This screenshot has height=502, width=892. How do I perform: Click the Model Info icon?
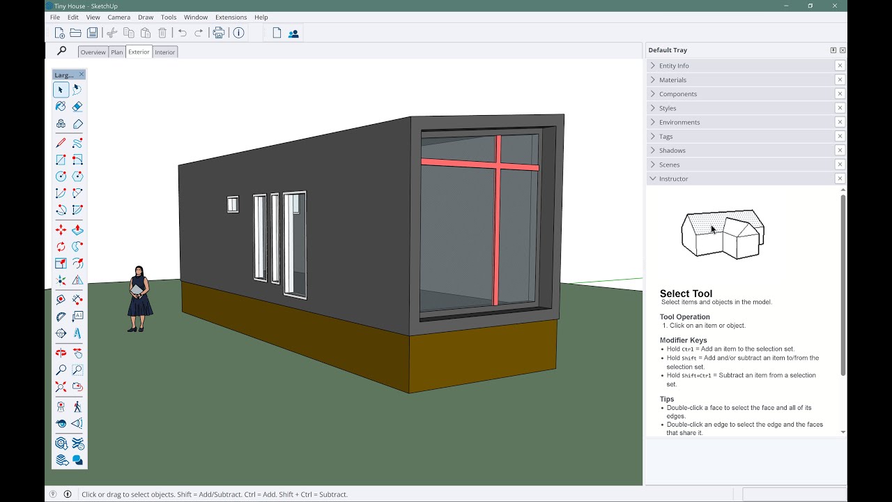coord(238,33)
